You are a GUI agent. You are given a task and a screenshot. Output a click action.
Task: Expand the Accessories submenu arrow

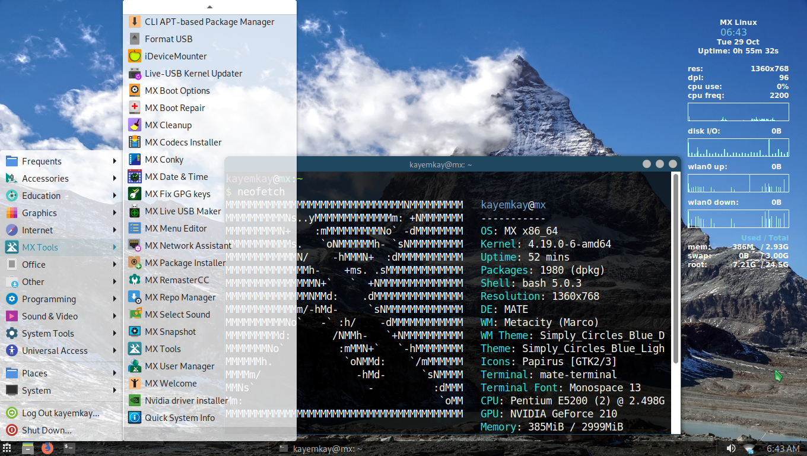115,179
